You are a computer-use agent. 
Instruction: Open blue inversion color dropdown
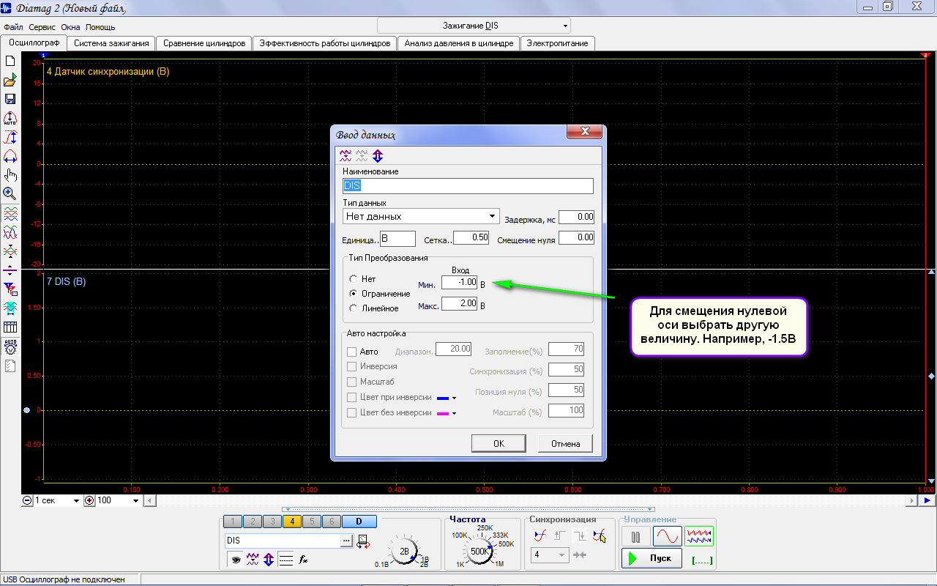[454, 398]
